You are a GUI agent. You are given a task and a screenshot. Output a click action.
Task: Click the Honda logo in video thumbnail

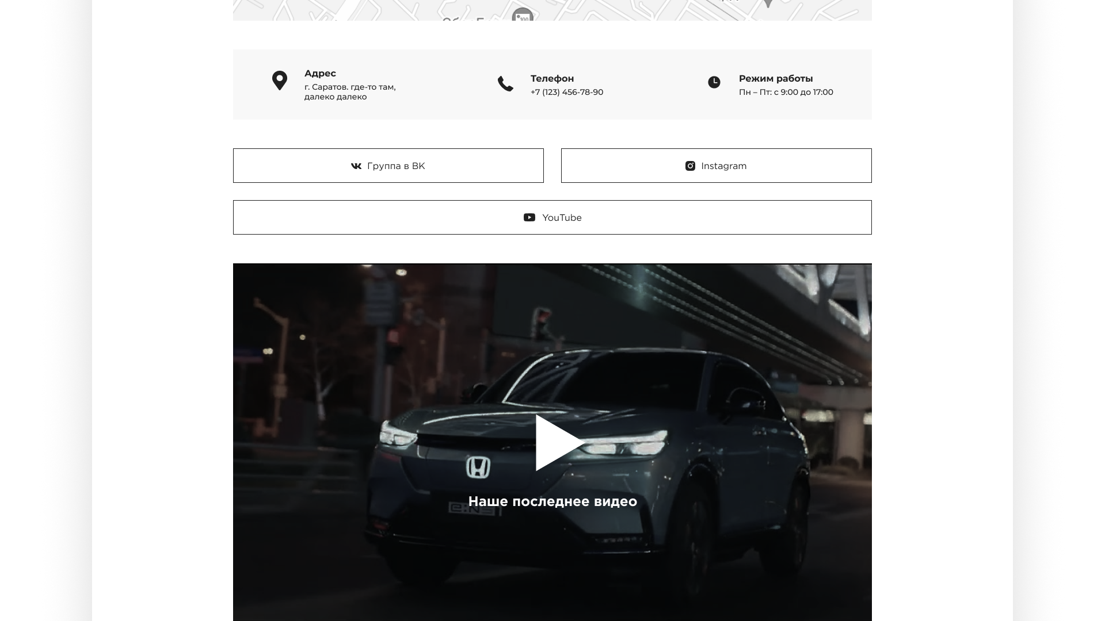tap(478, 467)
